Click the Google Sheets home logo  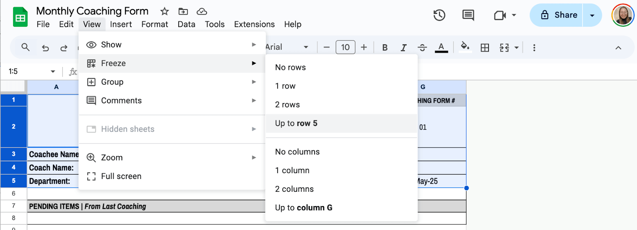coord(20,17)
